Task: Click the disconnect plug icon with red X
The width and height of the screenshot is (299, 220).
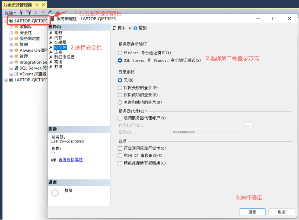Action: (x=29, y=12)
